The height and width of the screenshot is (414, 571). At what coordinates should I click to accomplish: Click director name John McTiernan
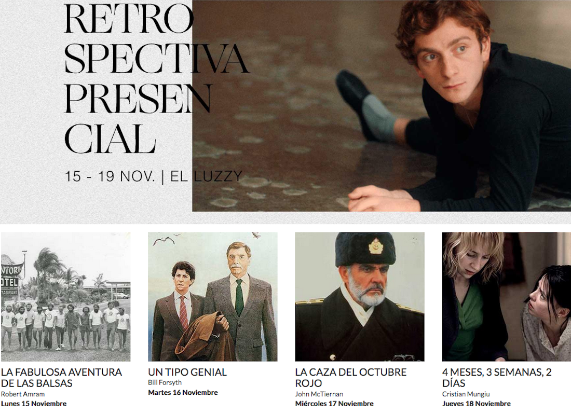[x=319, y=394]
